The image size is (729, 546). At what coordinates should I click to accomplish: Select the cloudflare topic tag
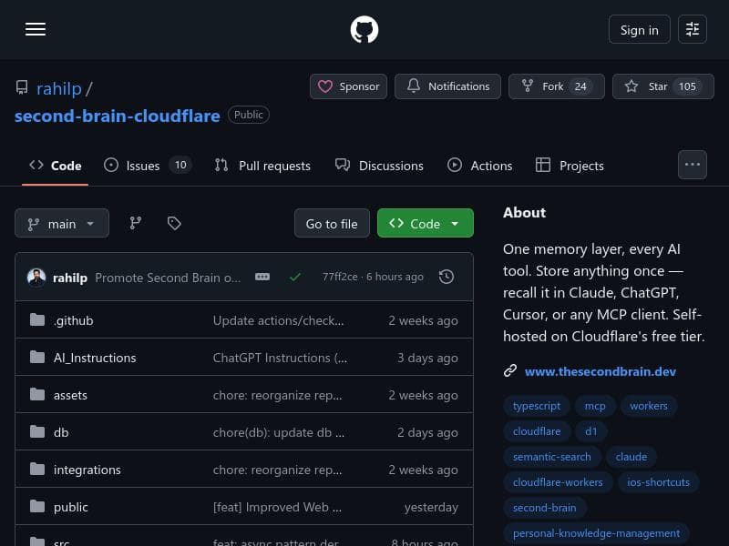(537, 431)
